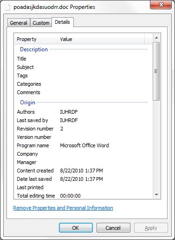Click the Revision number value 2
This screenshot has height=240, width=175.
point(62,129)
